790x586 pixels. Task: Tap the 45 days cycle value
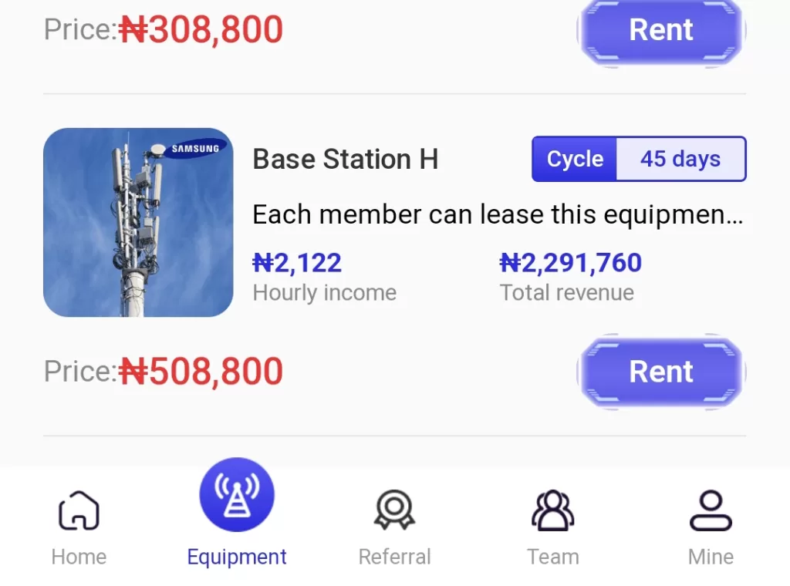[680, 160]
